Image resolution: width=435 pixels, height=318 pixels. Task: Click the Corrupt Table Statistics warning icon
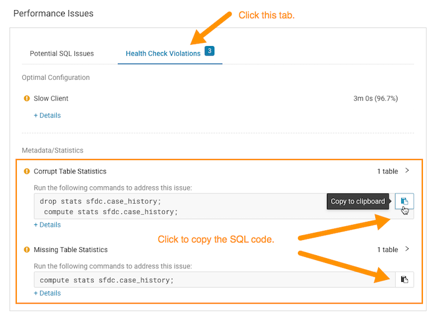tap(27, 171)
